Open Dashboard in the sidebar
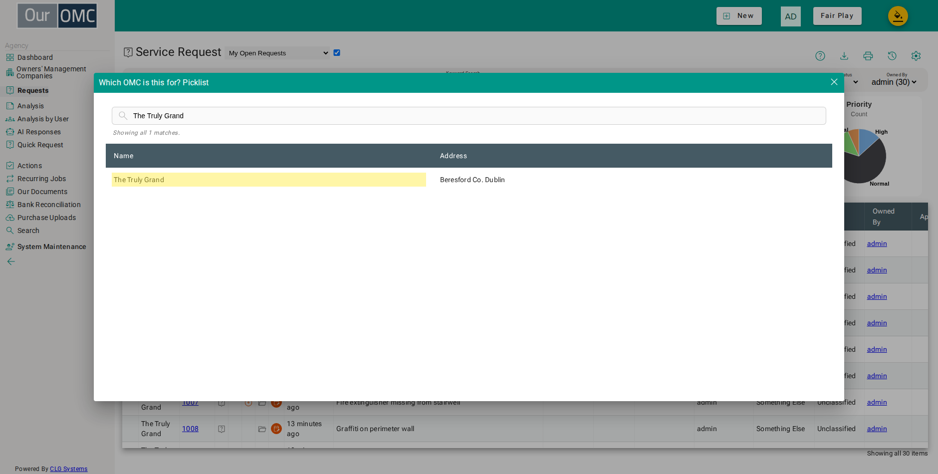 pyautogui.click(x=35, y=57)
